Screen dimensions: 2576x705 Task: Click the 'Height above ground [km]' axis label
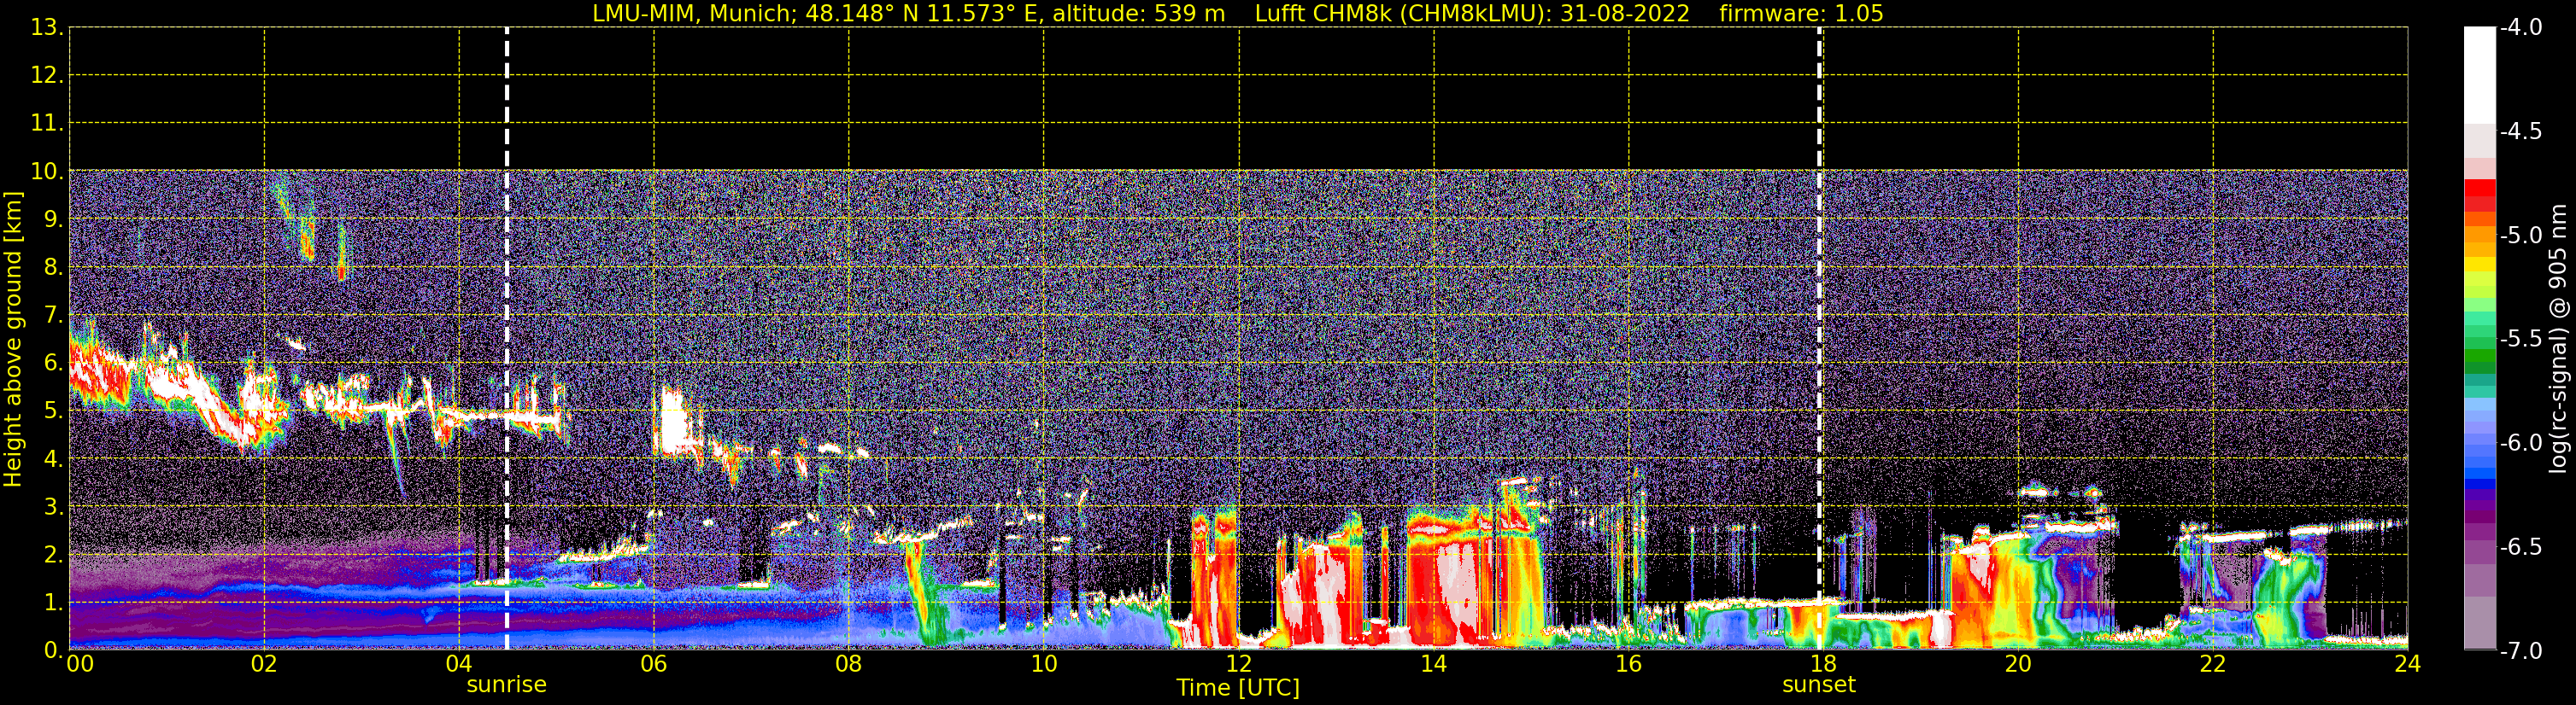pyautogui.click(x=12, y=340)
